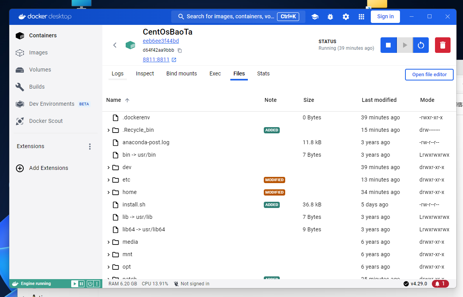Click the Docker Desktop whale logo
This screenshot has width=463, height=297.
point(45,16)
